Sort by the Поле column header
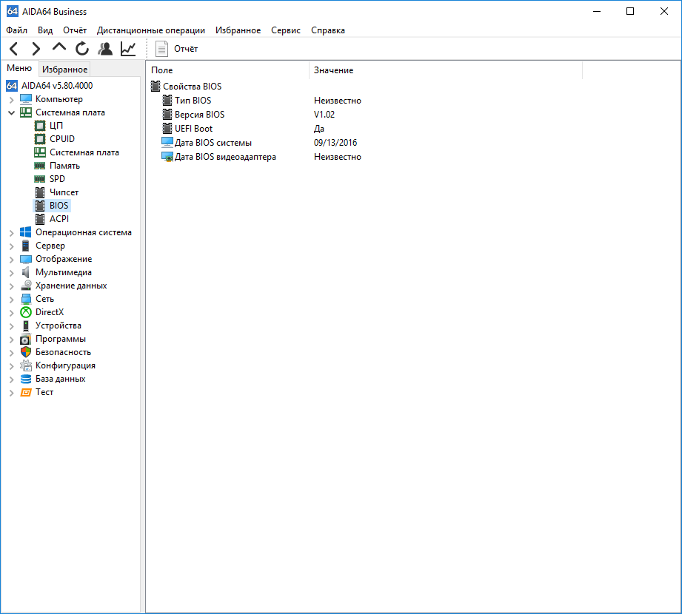Screen dimensions: 682x614 coord(227,70)
